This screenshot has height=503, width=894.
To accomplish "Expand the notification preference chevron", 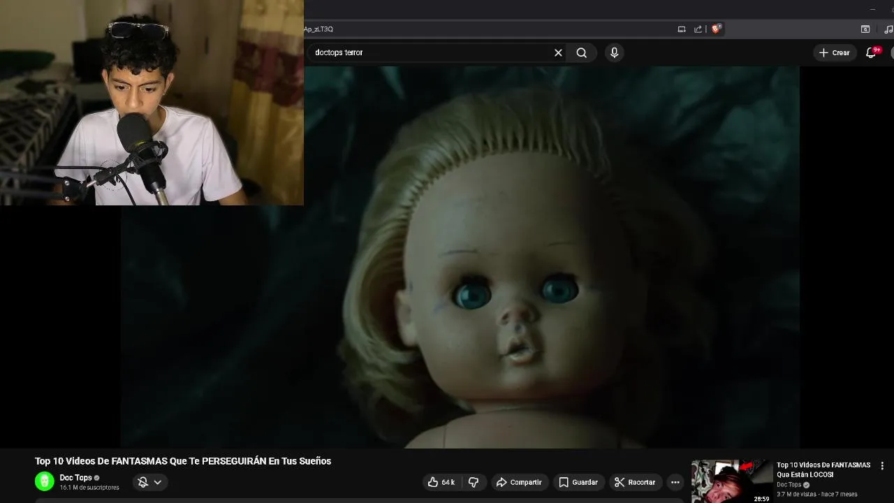I will coord(158,482).
